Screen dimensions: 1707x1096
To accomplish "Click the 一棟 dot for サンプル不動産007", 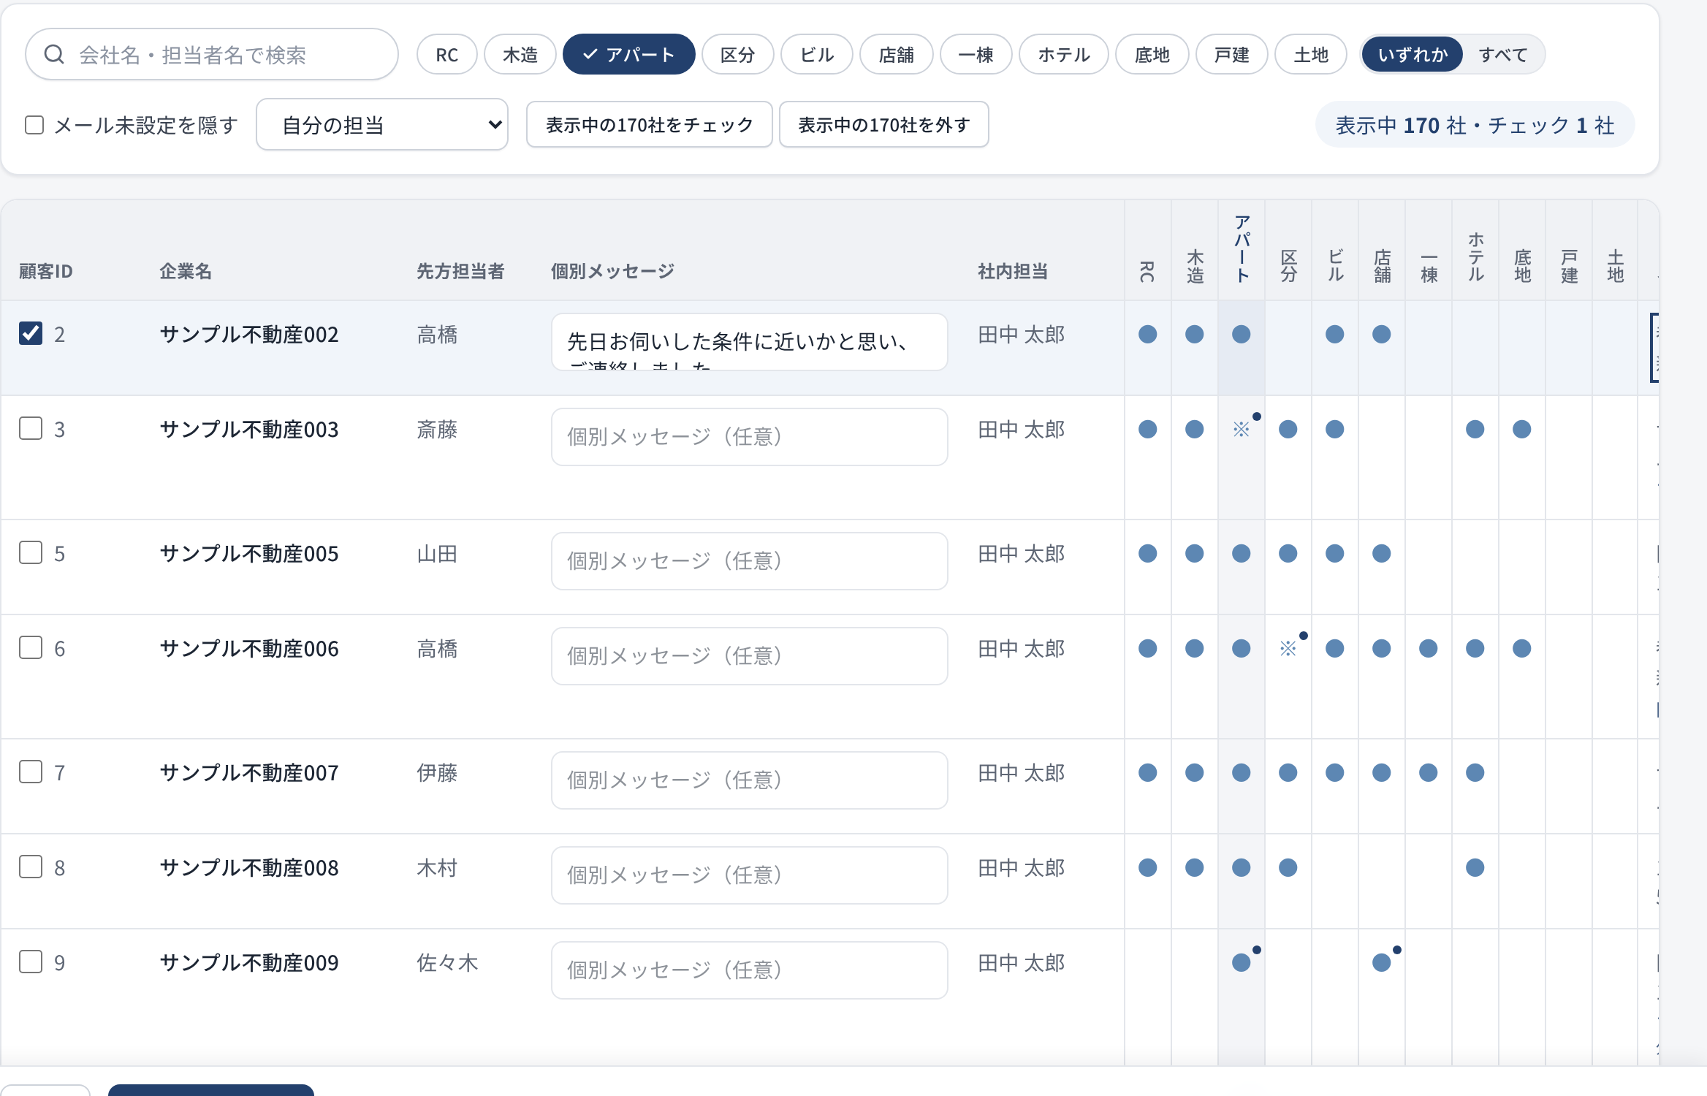I will [x=1429, y=772].
